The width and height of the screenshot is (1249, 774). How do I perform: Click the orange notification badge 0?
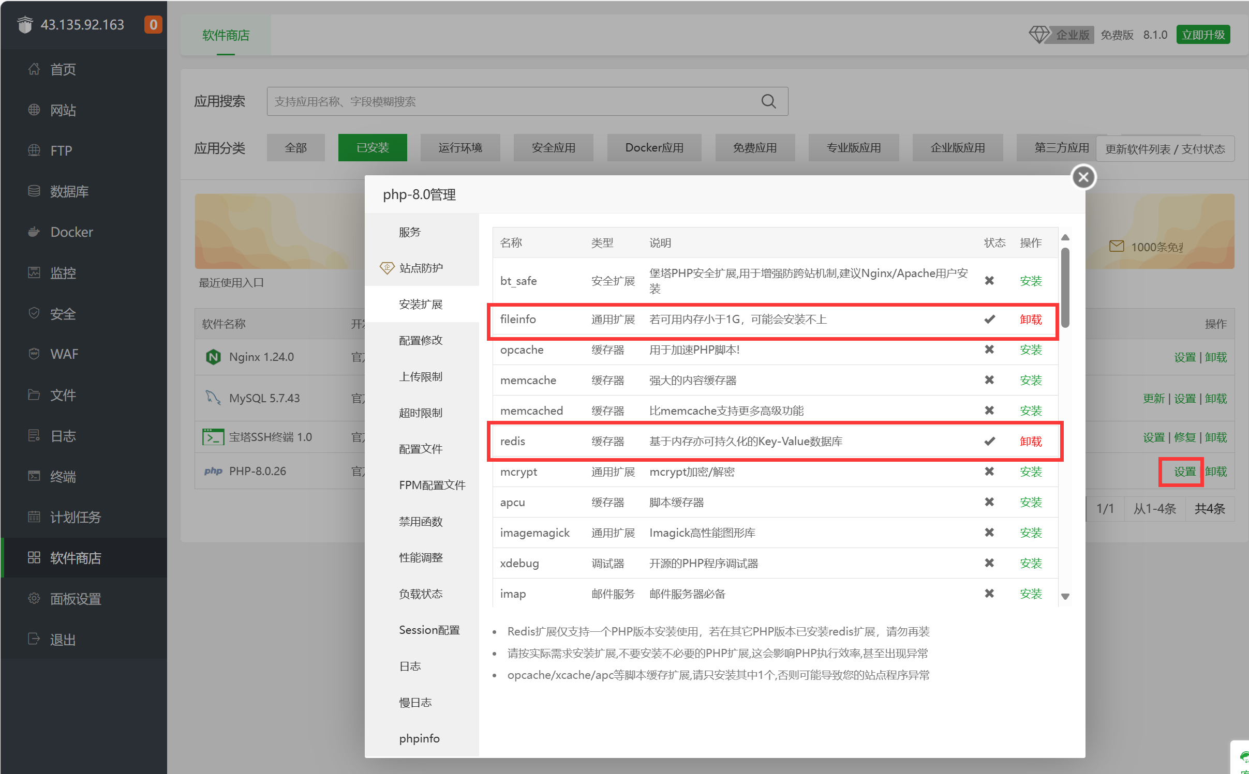click(153, 24)
